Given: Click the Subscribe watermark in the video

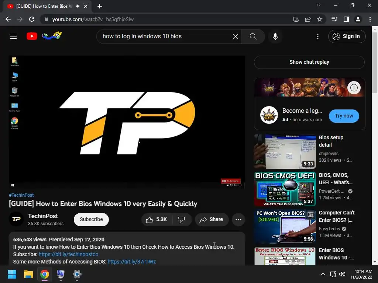Looking at the screenshot, I should coord(230,181).
